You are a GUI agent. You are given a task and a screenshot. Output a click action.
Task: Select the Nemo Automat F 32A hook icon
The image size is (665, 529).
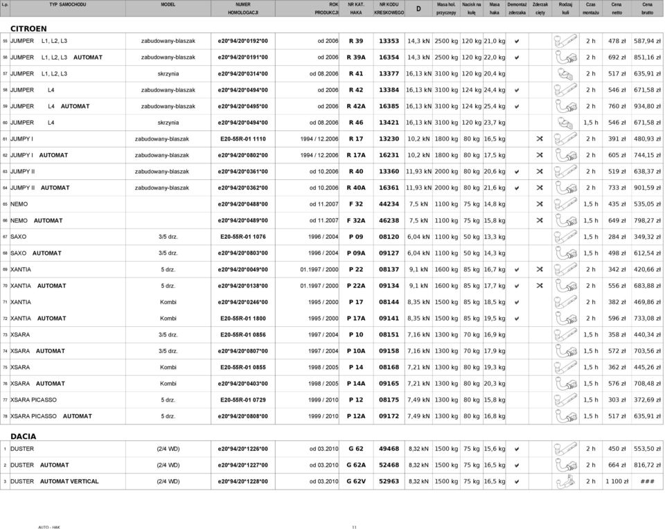(565, 220)
